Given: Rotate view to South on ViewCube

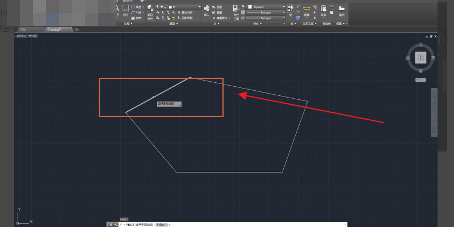Looking at the screenshot, I should (x=421, y=70).
